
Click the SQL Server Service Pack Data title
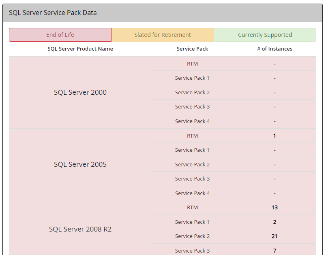(53, 13)
